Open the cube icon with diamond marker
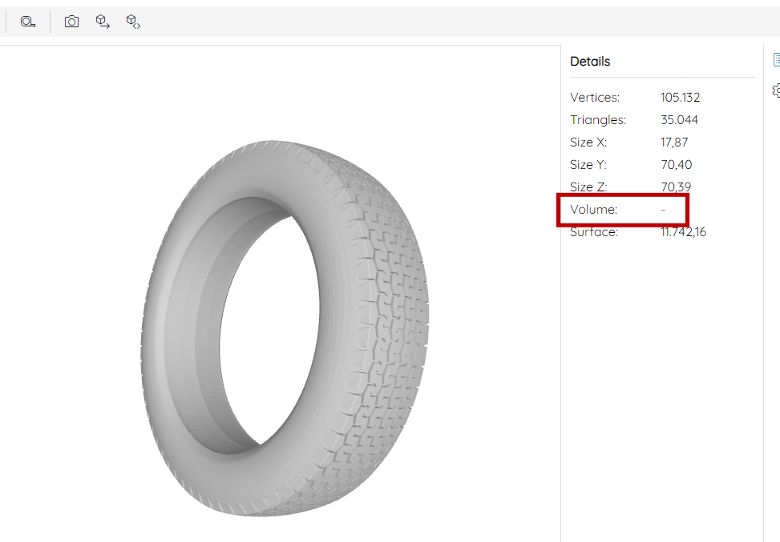780x542 pixels. [132, 22]
